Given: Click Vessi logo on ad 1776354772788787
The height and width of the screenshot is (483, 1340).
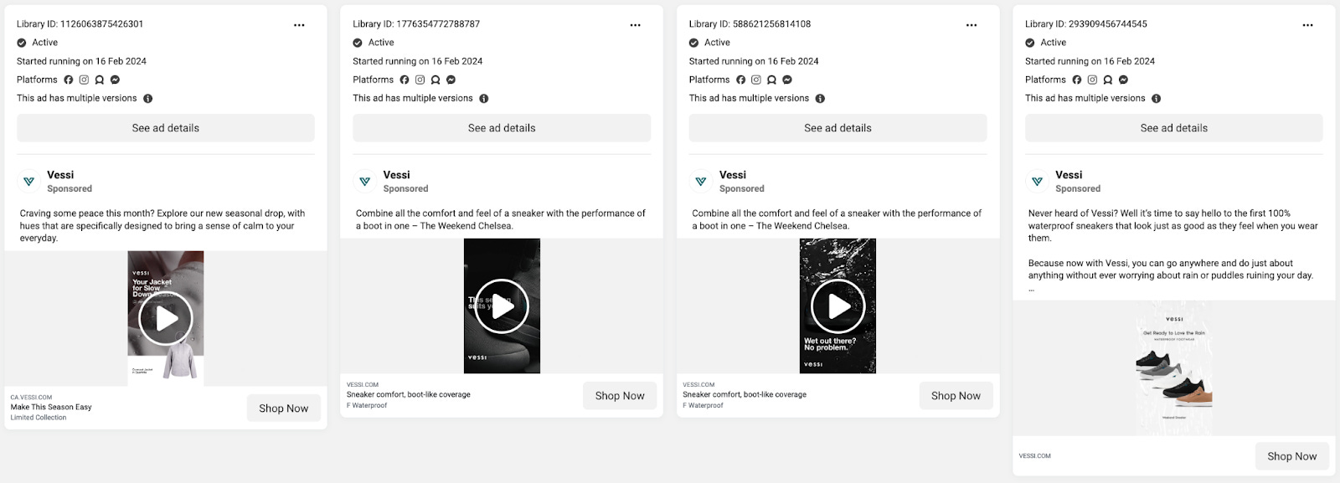Looking at the screenshot, I should point(365,181).
